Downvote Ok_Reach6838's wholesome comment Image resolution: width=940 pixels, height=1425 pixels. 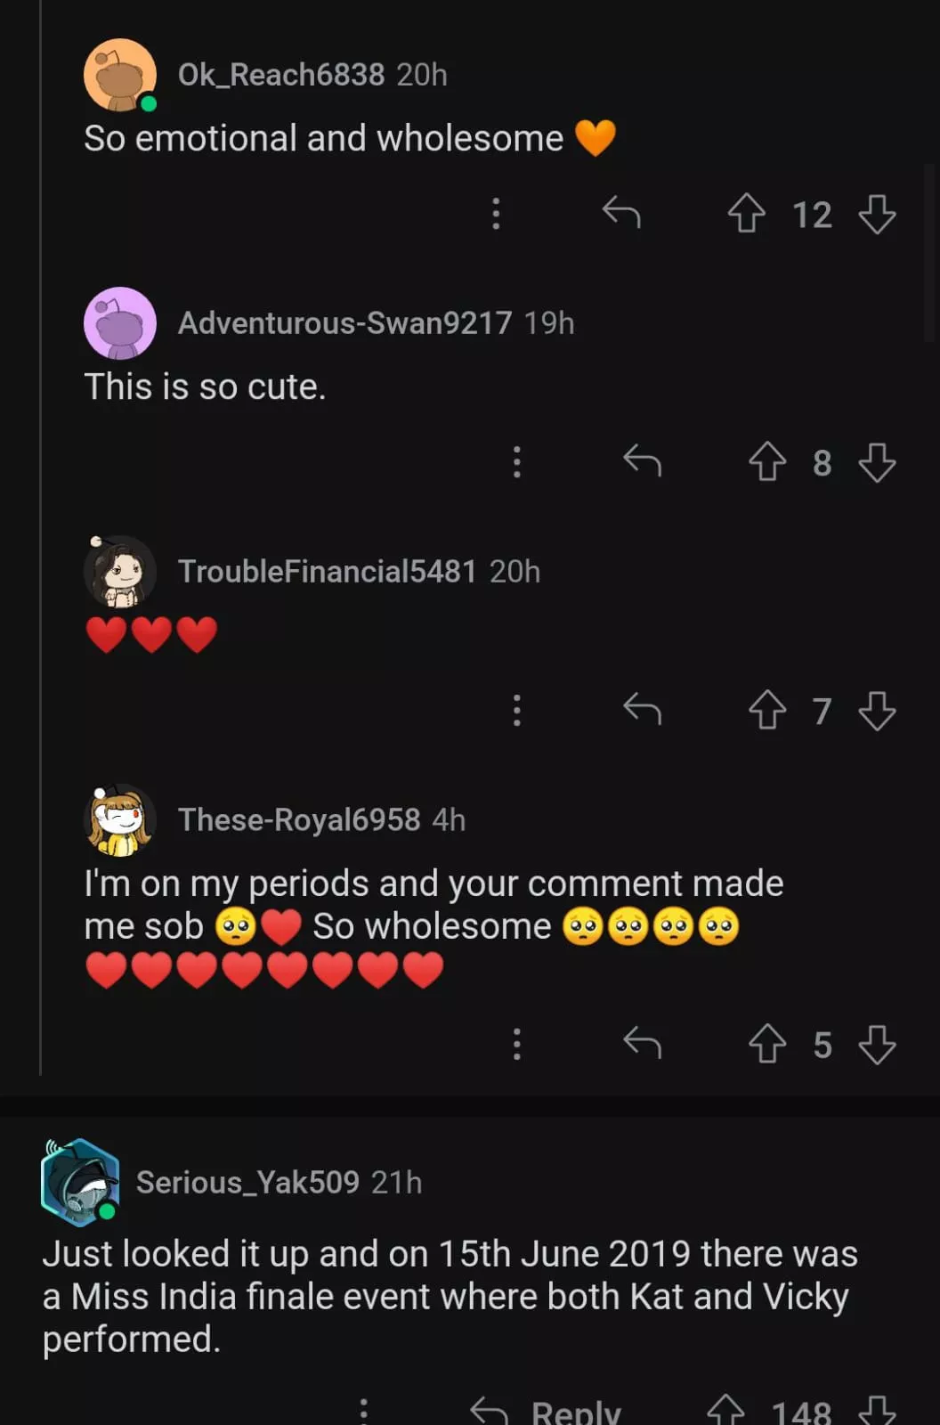pos(877,214)
